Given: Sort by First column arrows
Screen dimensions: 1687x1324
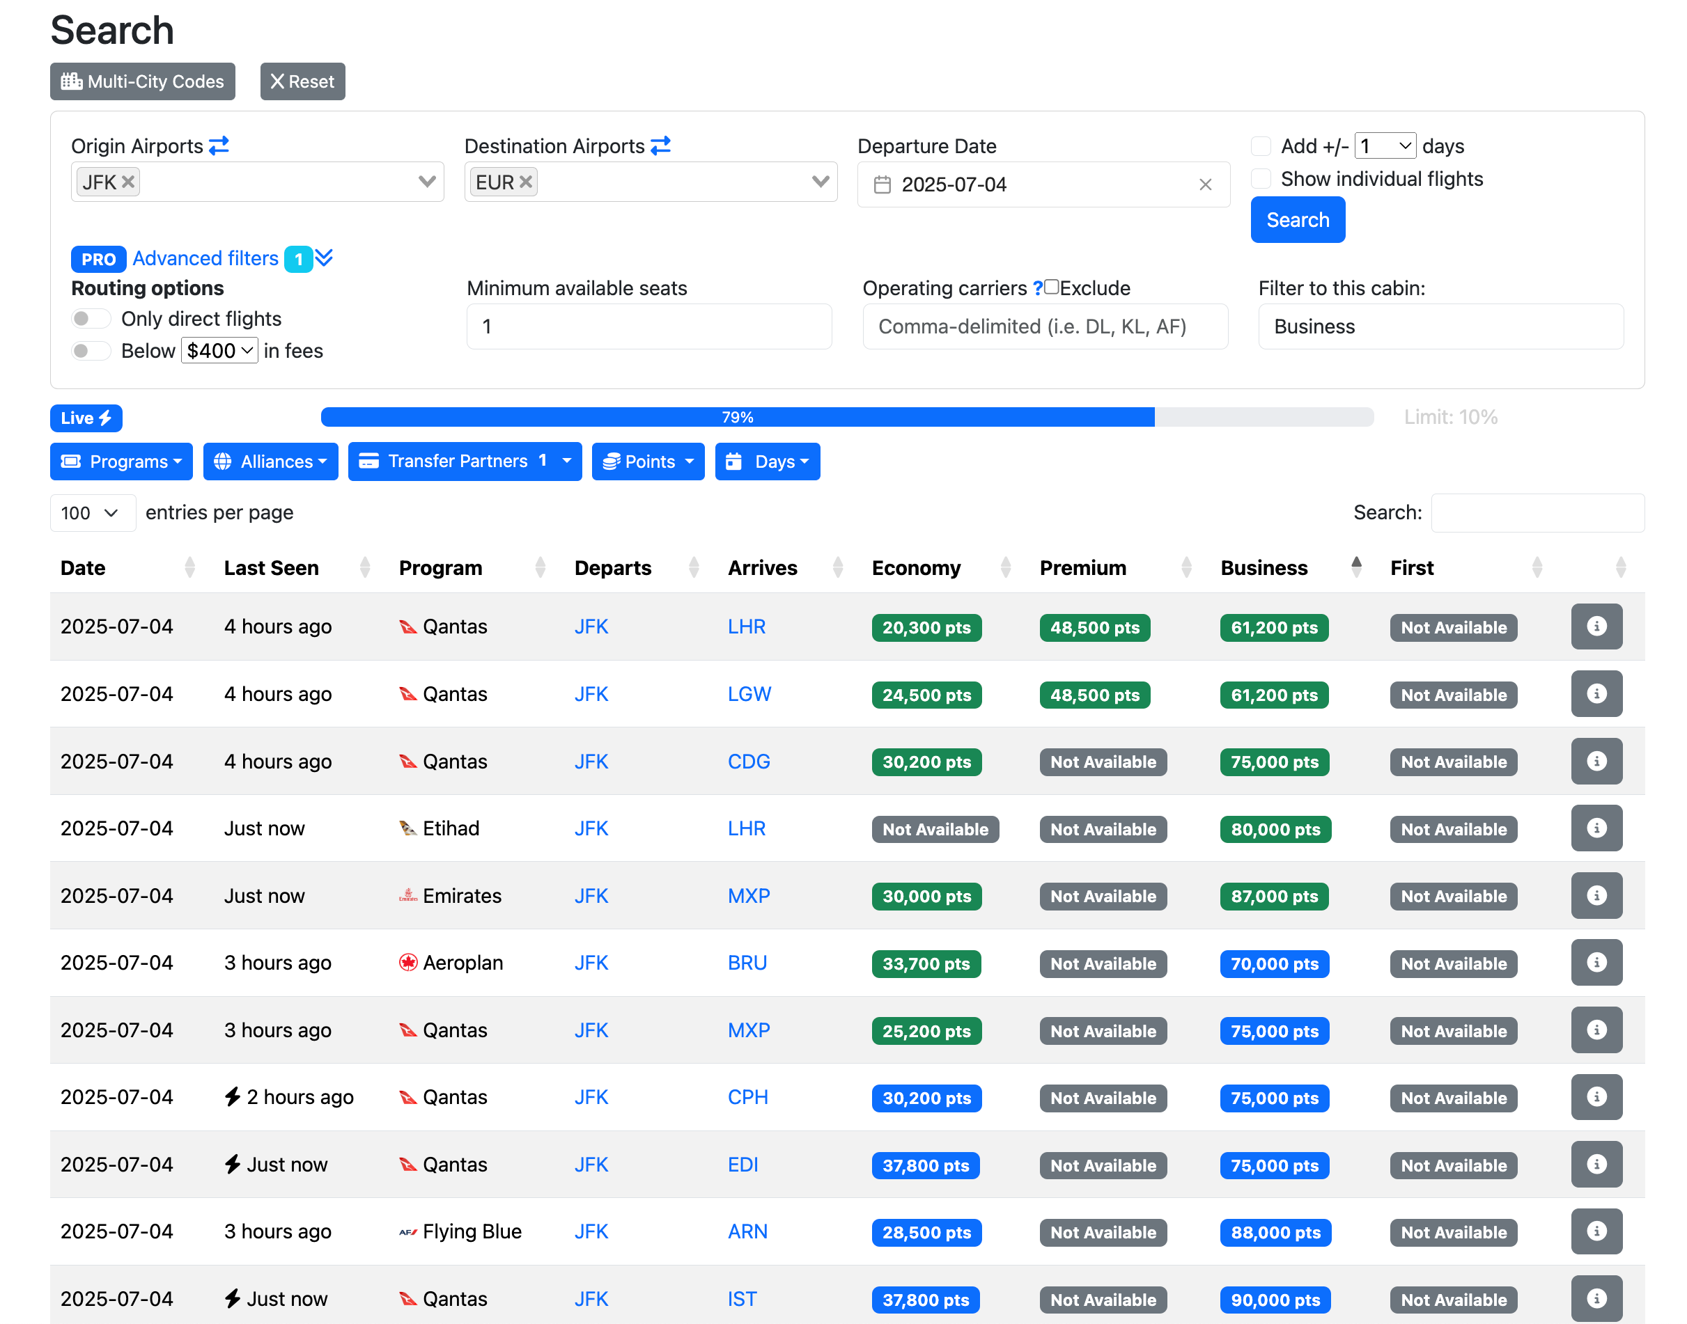Looking at the screenshot, I should point(1537,567).
